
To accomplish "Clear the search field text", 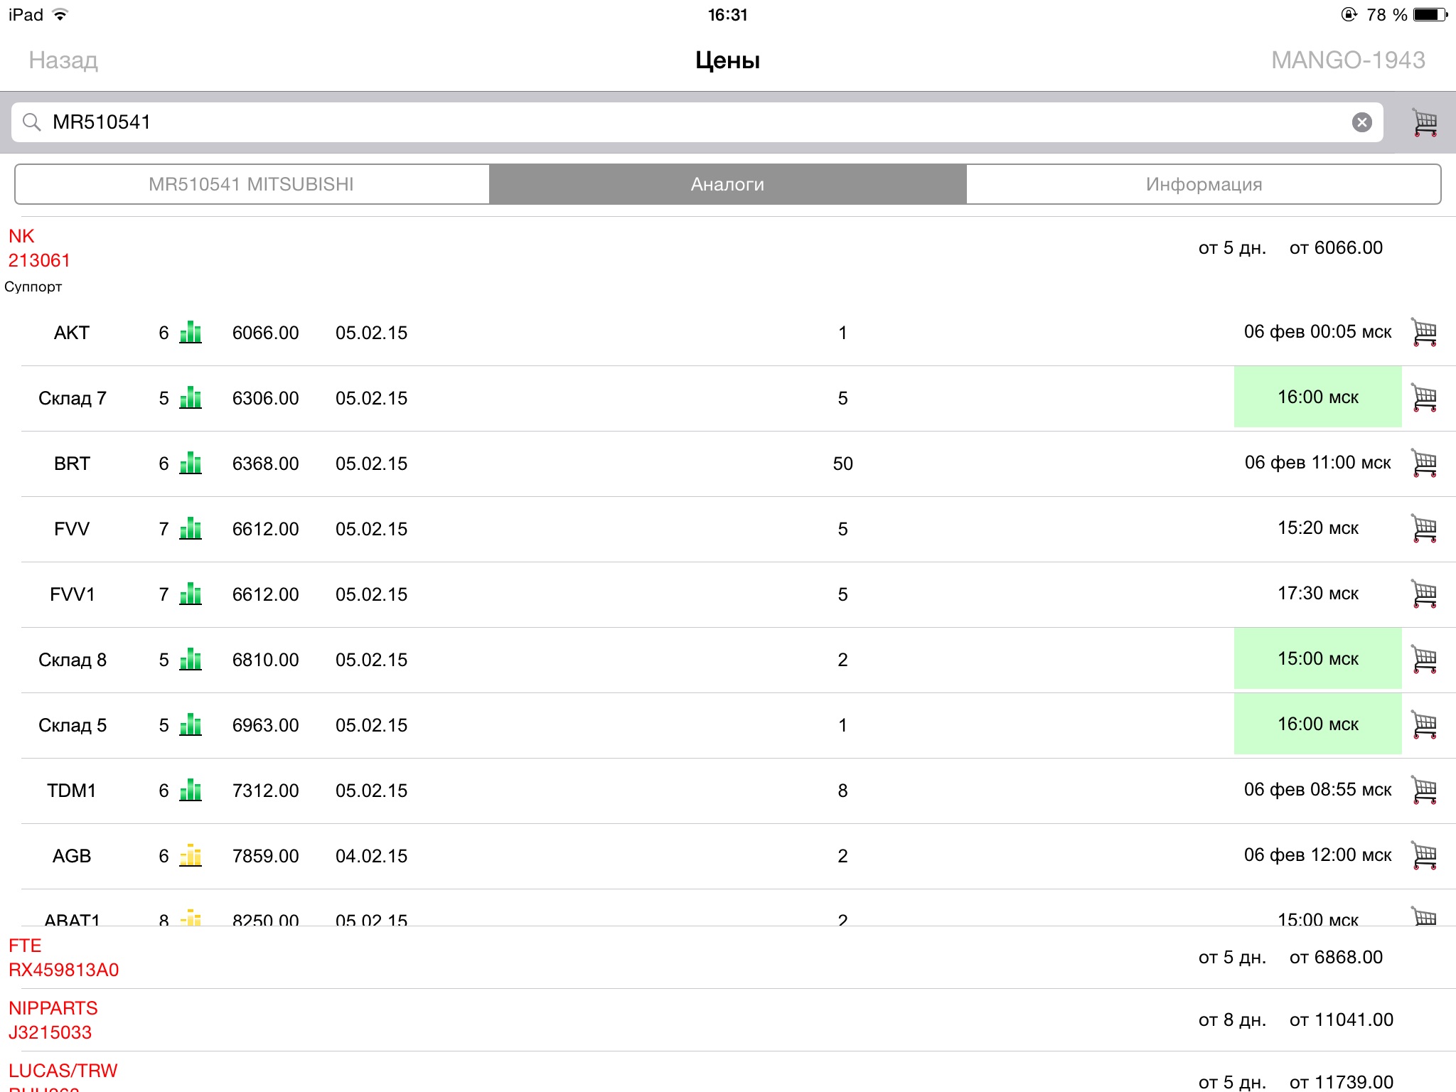I will 1361,122.
